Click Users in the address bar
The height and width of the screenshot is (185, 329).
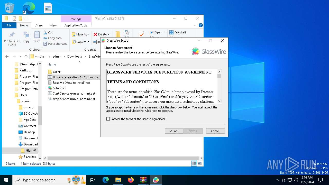pyautogui.click(x=43, y=57)
